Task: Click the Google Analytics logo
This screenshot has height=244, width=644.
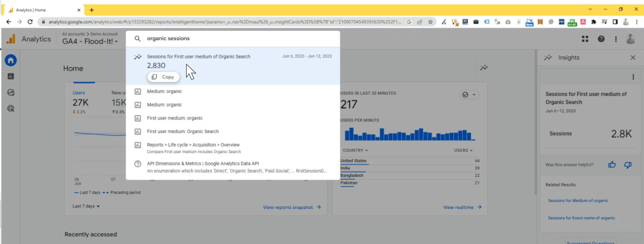Action: coord(11,39)
